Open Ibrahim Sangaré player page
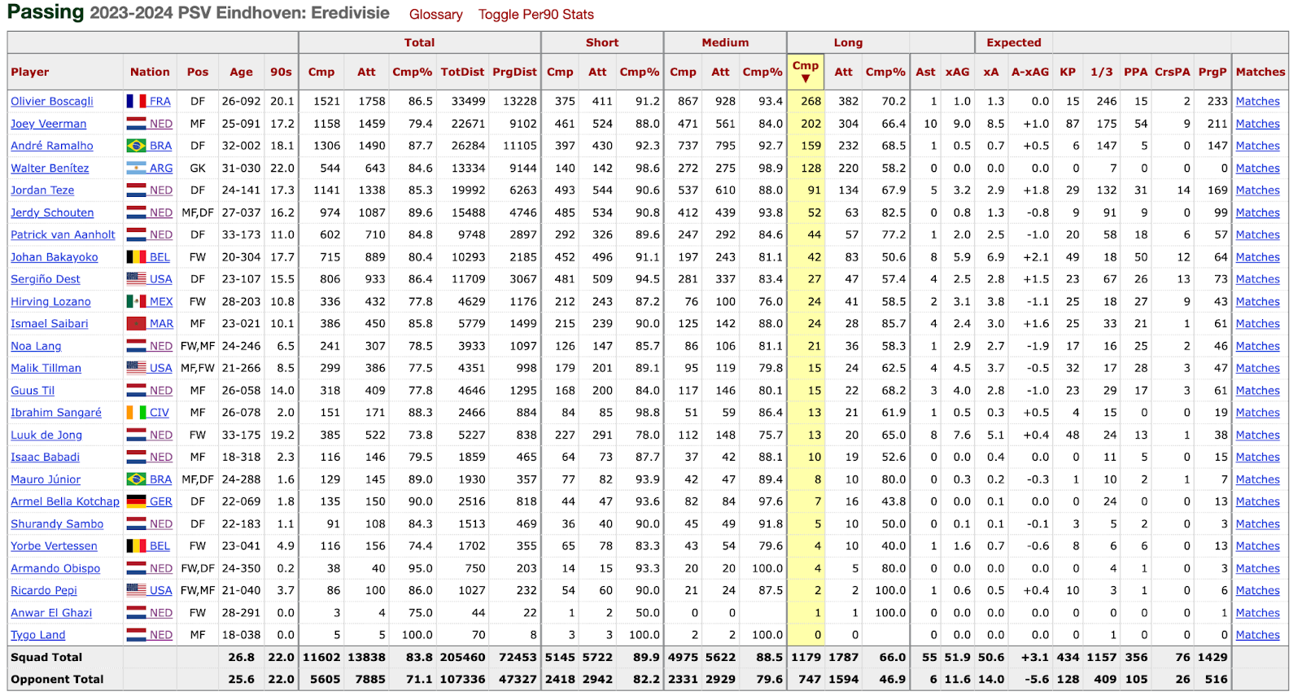 (x=56, y=413)
